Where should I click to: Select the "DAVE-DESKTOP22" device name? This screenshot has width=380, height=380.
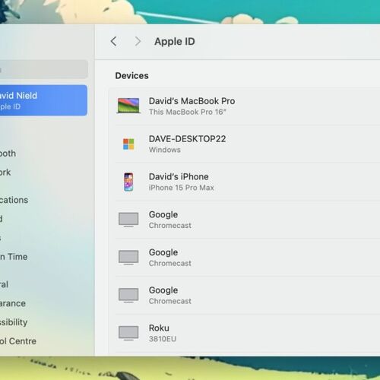click(187, 139)
